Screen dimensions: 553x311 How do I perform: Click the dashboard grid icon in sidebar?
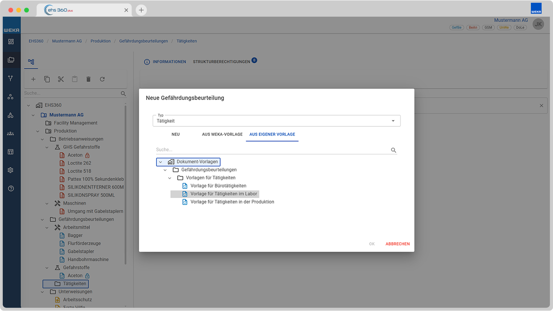pos(11,41)
